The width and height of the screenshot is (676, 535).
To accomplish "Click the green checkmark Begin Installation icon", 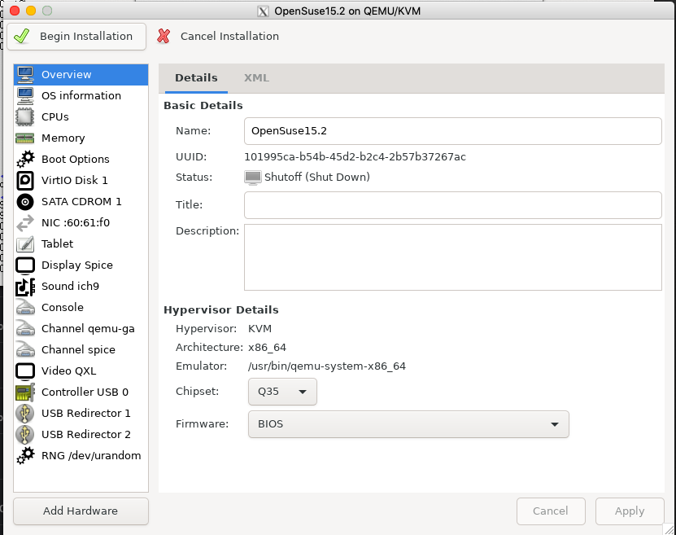I will [x=22, y=37].
